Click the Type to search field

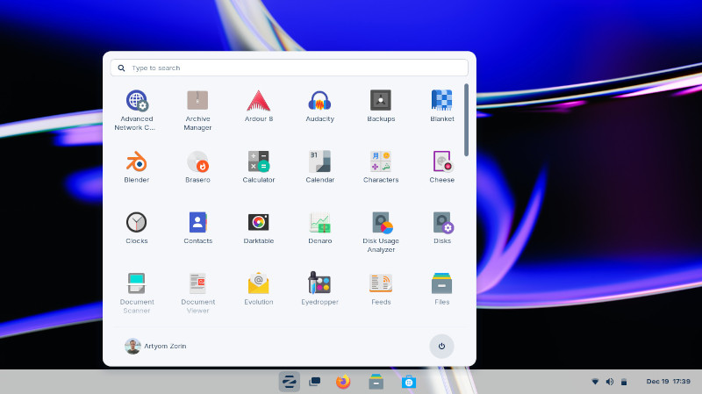[290, 68]
